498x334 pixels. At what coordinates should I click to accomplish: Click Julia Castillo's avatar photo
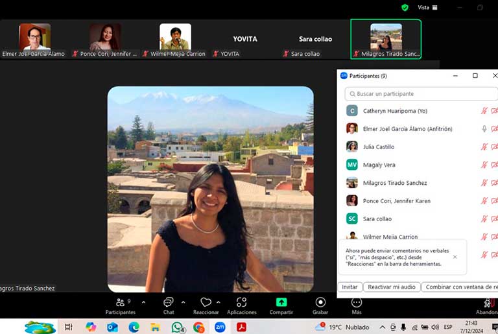coord(351,147)
